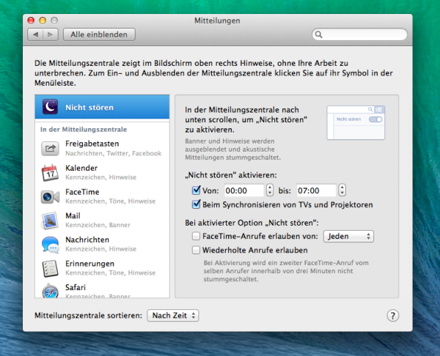Click the bis time field 07:00
Screen dimensions: 440x356
click(316, 190)
